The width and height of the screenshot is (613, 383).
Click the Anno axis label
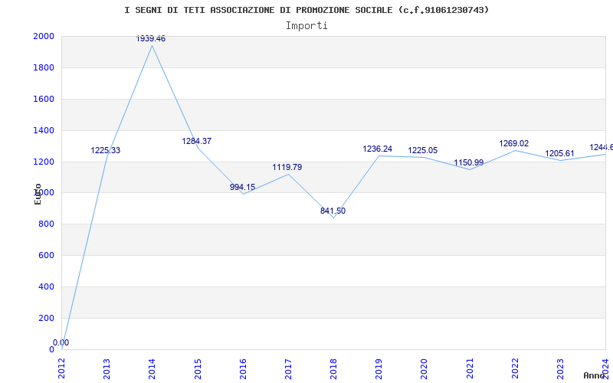pyautogui.click(x=596, y=375)
